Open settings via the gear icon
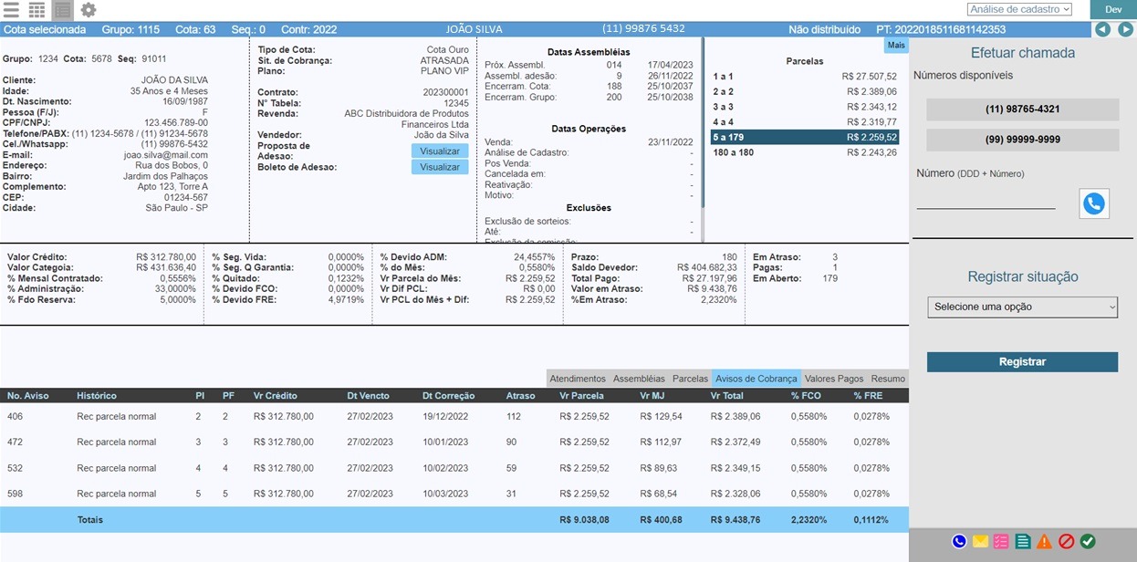This screenshot has width=1137, height=562. [88, 10]
